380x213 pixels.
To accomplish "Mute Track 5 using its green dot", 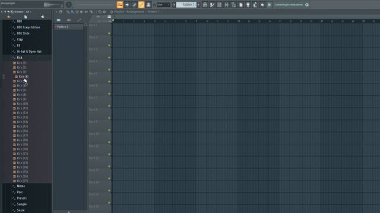I will point(109,82).
